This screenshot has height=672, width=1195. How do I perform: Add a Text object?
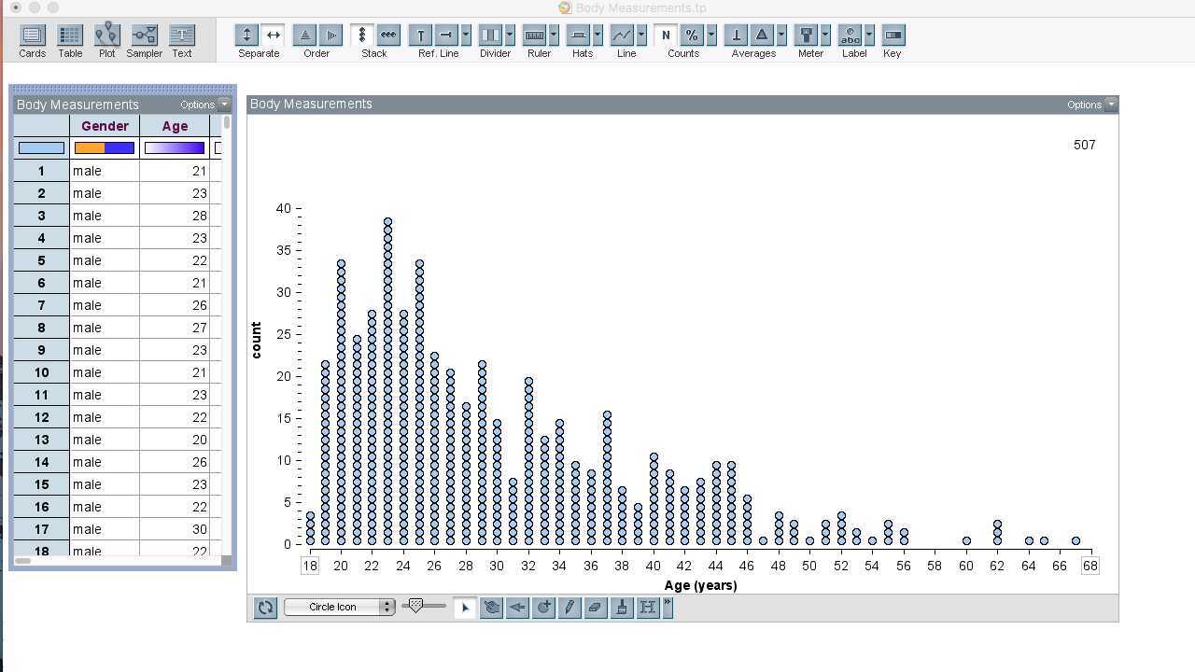click(x=181, y=37)
